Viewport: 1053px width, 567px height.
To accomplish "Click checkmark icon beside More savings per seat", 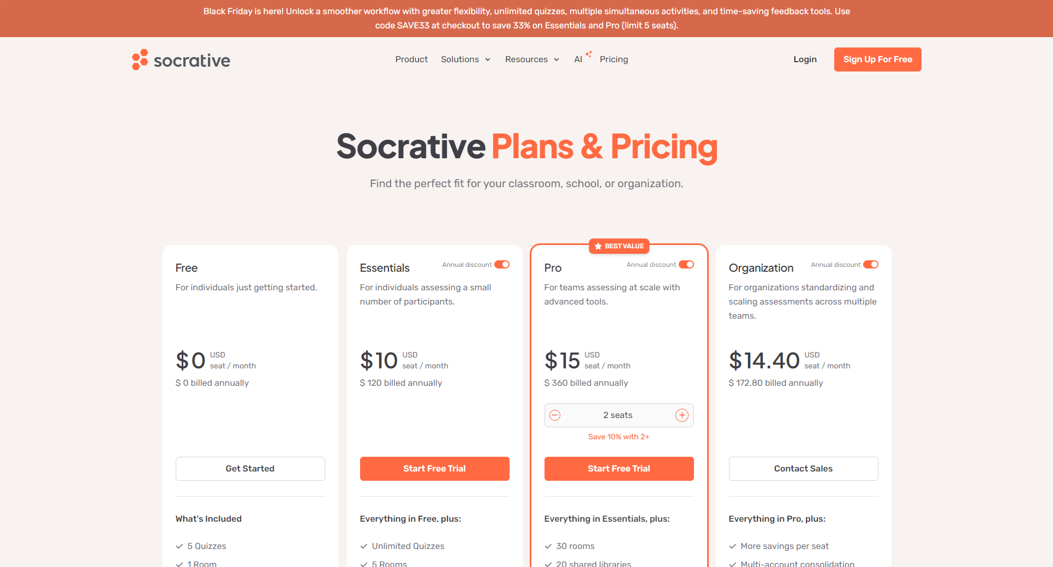I will 733,546.
